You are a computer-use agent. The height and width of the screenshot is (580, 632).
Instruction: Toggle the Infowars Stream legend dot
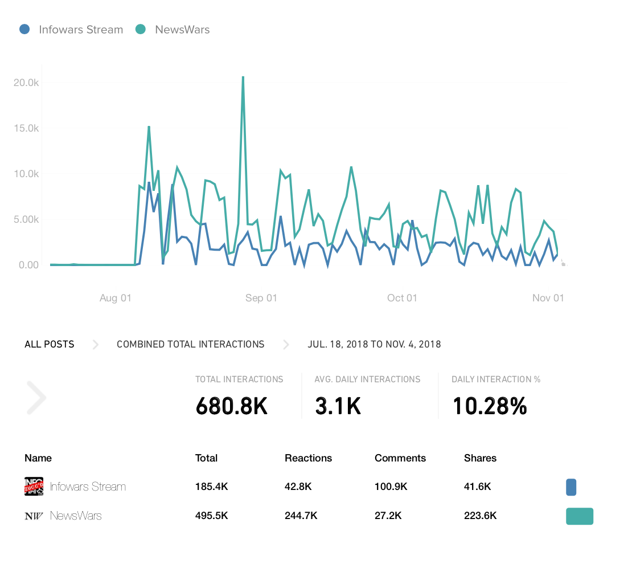24,30
